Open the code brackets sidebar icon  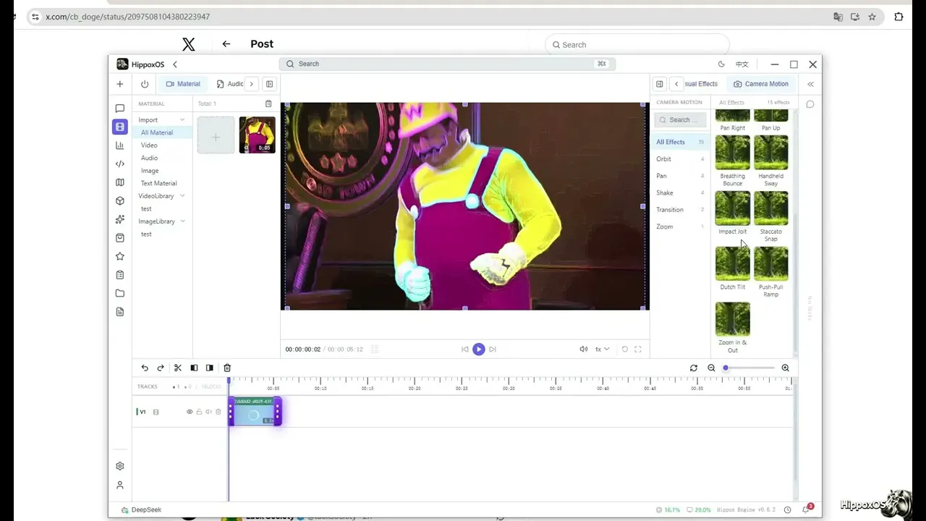pos(120,164)
